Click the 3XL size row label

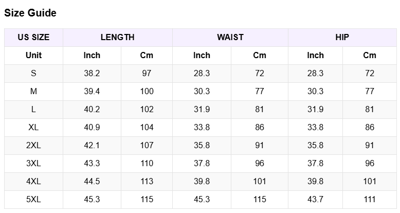click(33, 163)
